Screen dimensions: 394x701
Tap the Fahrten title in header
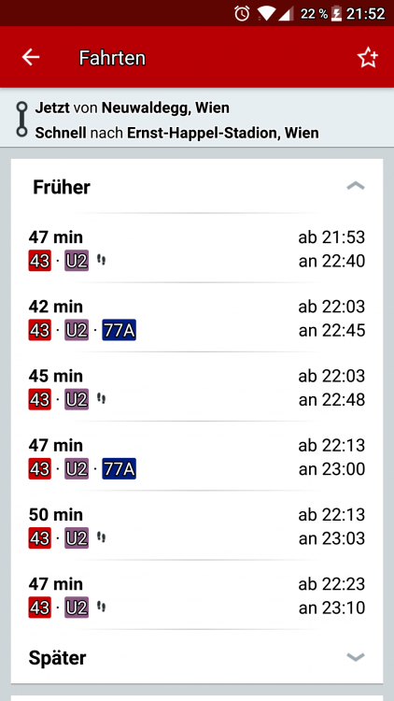coord(112,58)
